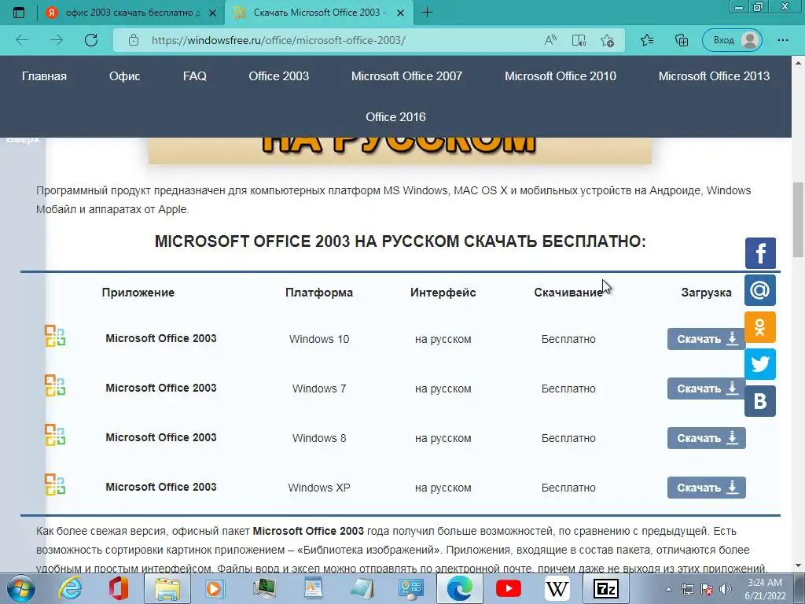Image resolution: width=805 pixels, height=604 pixels.
Task: Open a new browser tab
Action: tap(427, 13)
